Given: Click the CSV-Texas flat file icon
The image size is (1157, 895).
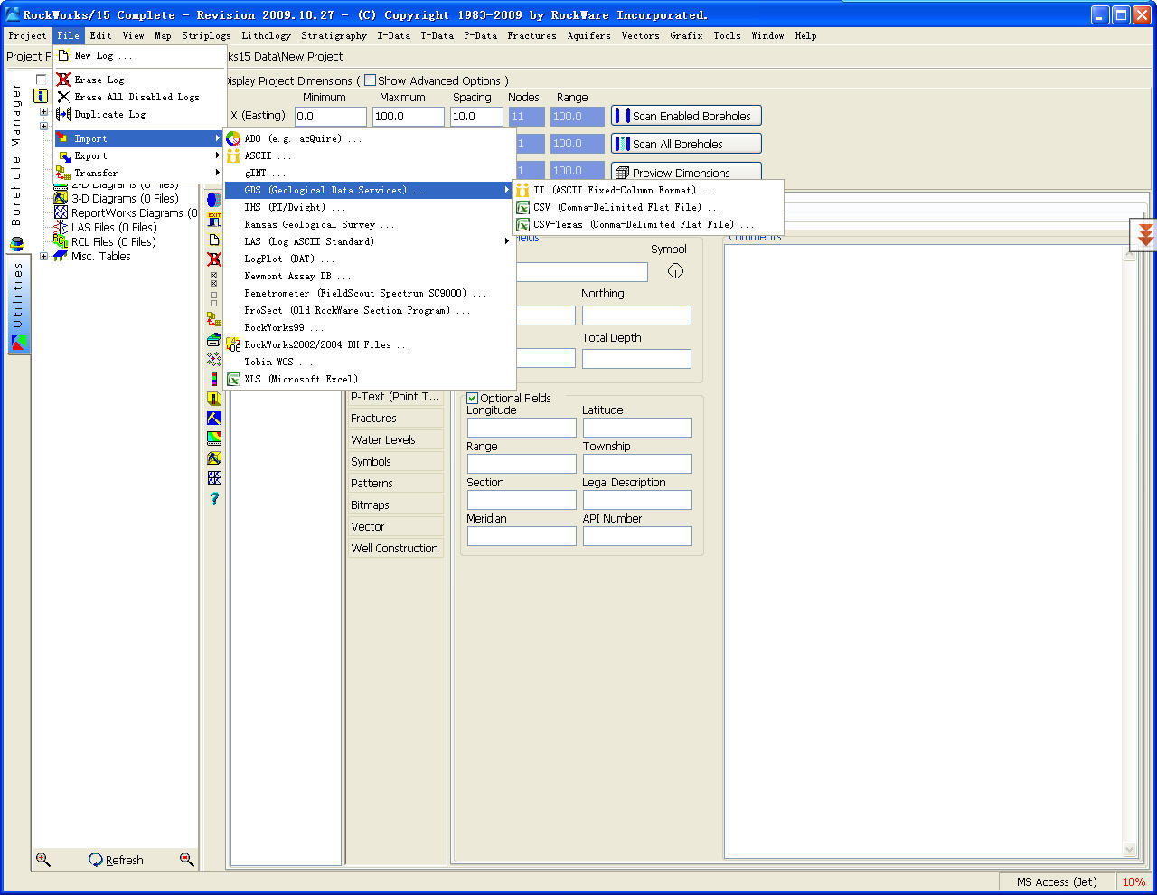Looking at the screenshot, I should tap(522, 224).
